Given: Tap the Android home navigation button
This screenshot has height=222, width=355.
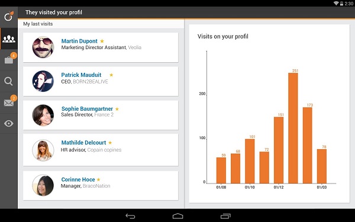Looking at the screenshot, I should 177,216.
